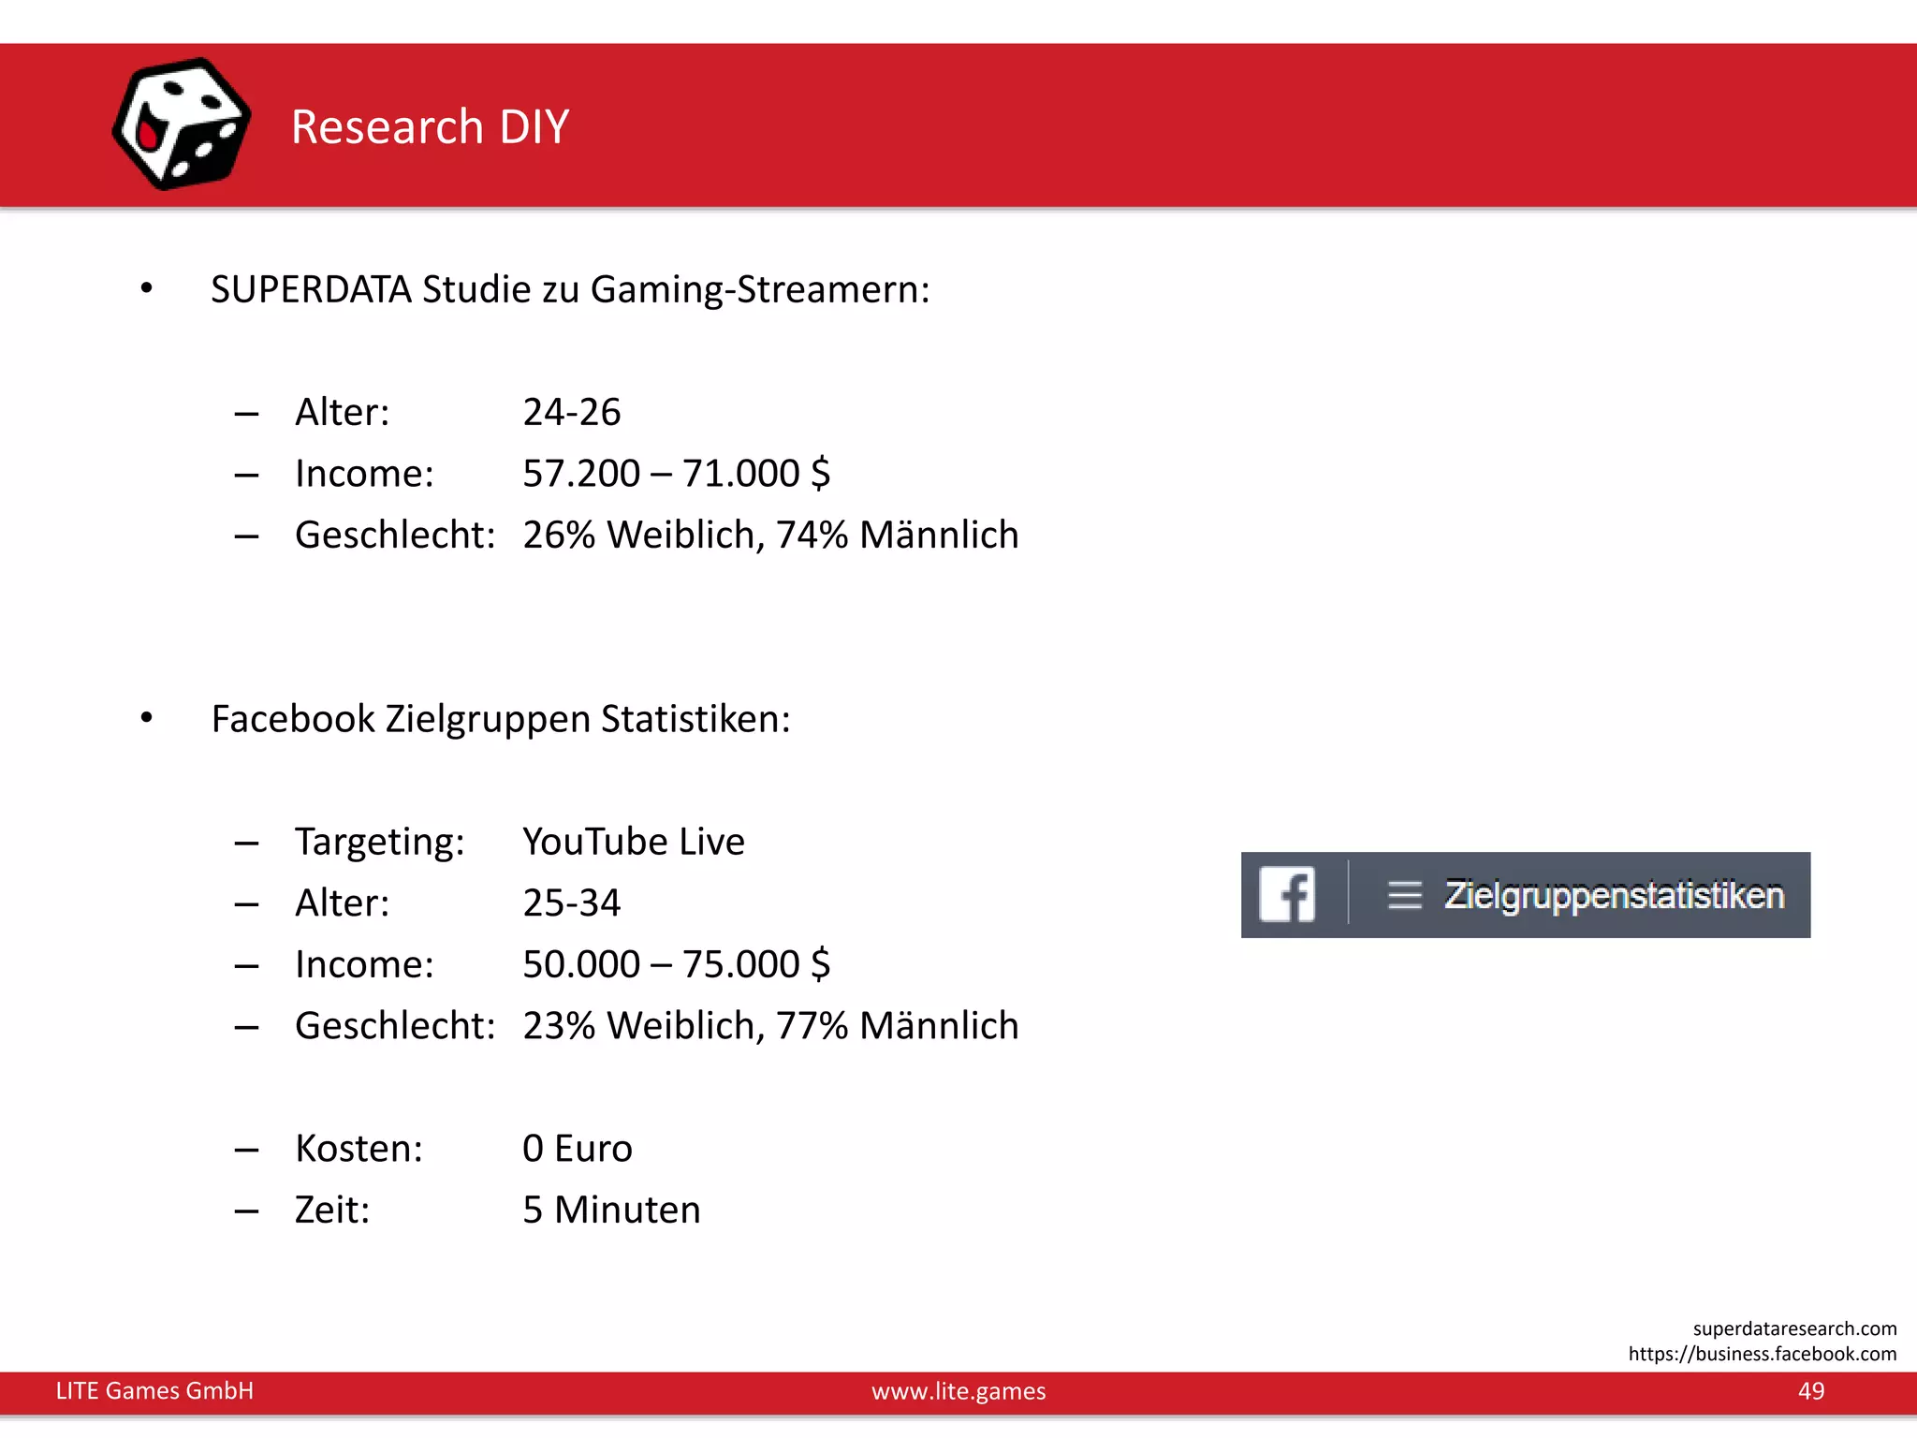Image resolution: width=1917 pixels, height=1438 pixels.
Task: Select the 'Research DIY' slide title
Action: click(430, 126)
